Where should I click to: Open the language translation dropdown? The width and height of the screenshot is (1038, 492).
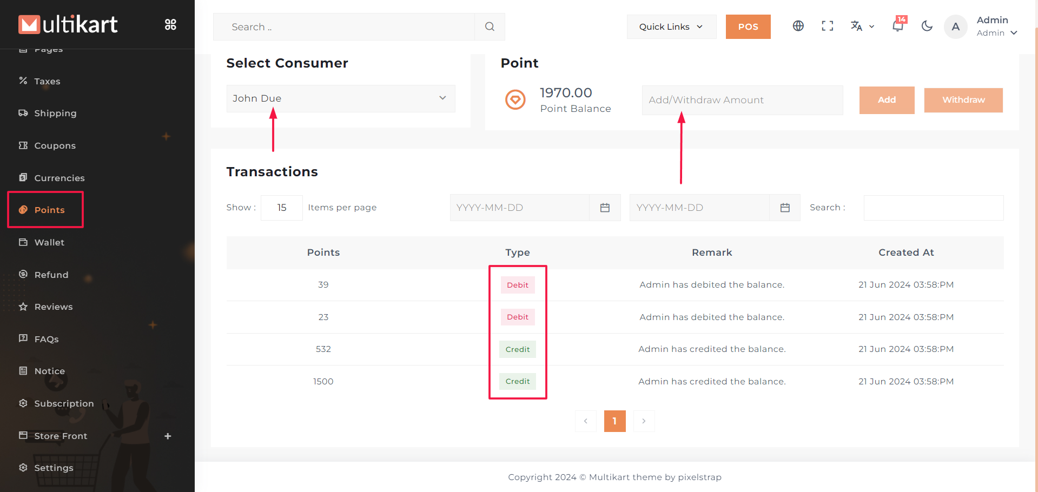tap(862, 26)
